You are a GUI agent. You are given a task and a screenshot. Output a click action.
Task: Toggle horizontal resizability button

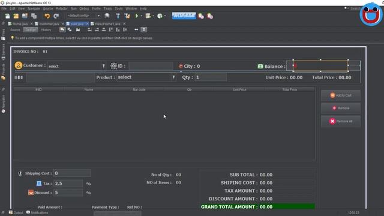point(136,29)
